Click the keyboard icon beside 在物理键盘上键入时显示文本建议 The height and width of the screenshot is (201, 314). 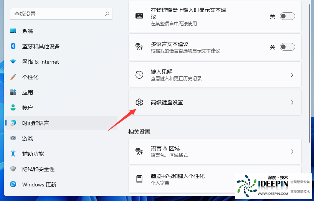(139, 16)
